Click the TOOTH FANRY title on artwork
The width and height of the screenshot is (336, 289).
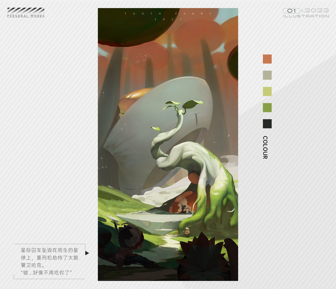[168, 13]
